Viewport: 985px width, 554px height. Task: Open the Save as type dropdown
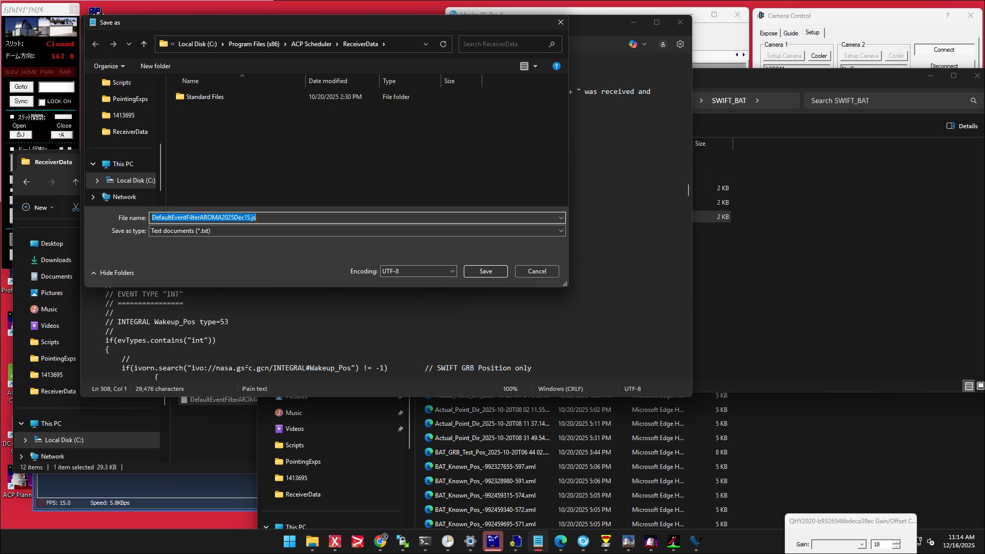[x=357, y=231]
